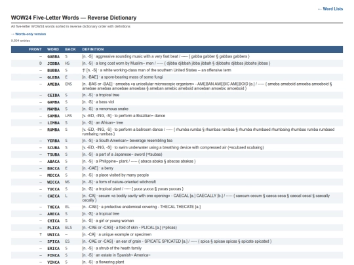Select the word SPICA

pyautogui.click(x=54, y=241)
